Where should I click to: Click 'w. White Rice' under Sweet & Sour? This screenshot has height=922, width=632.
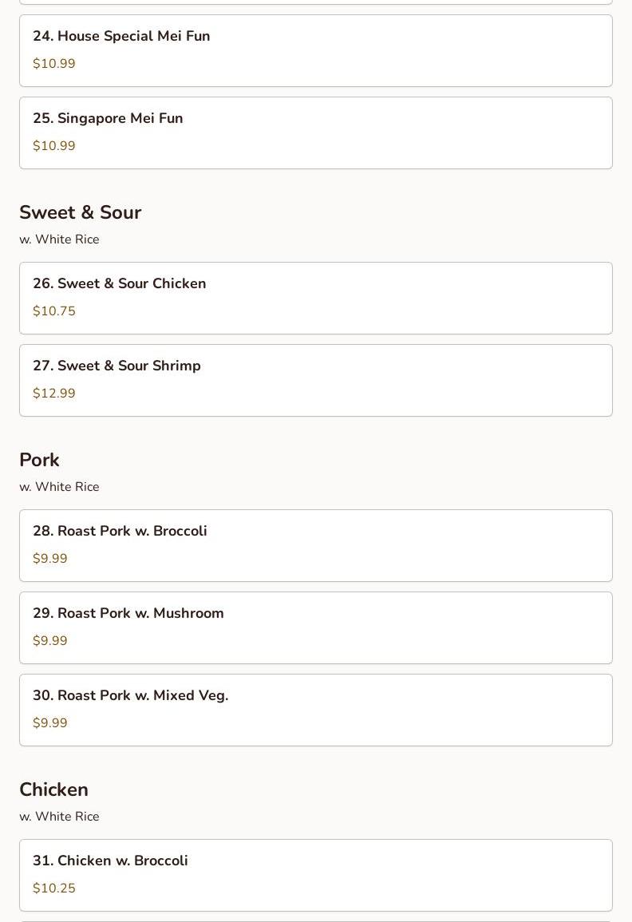[59, 239]
